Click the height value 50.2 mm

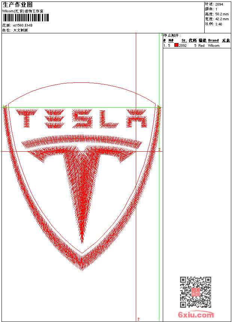click(222, 14)
